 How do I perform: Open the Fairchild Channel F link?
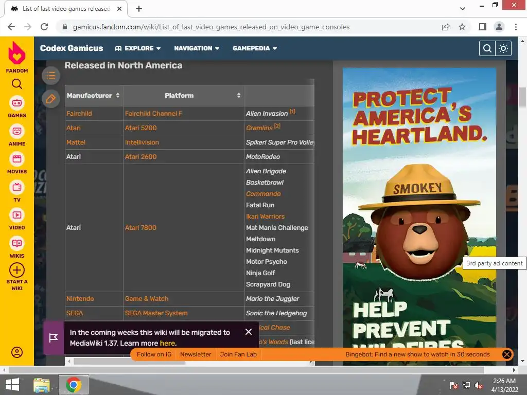coord(153,114)
